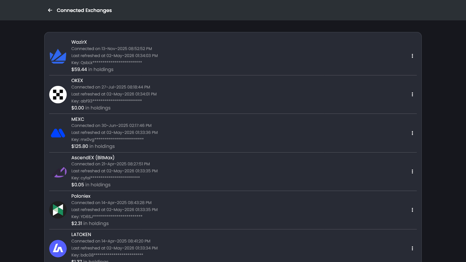Select the LATOKEN exchange name
The height and width of the screenshot is (262, 466).
81,234
